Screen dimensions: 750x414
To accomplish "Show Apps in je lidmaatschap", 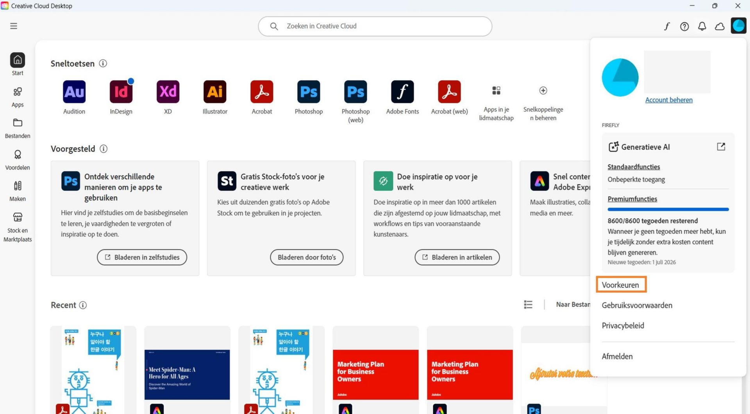I will (496, 91).
